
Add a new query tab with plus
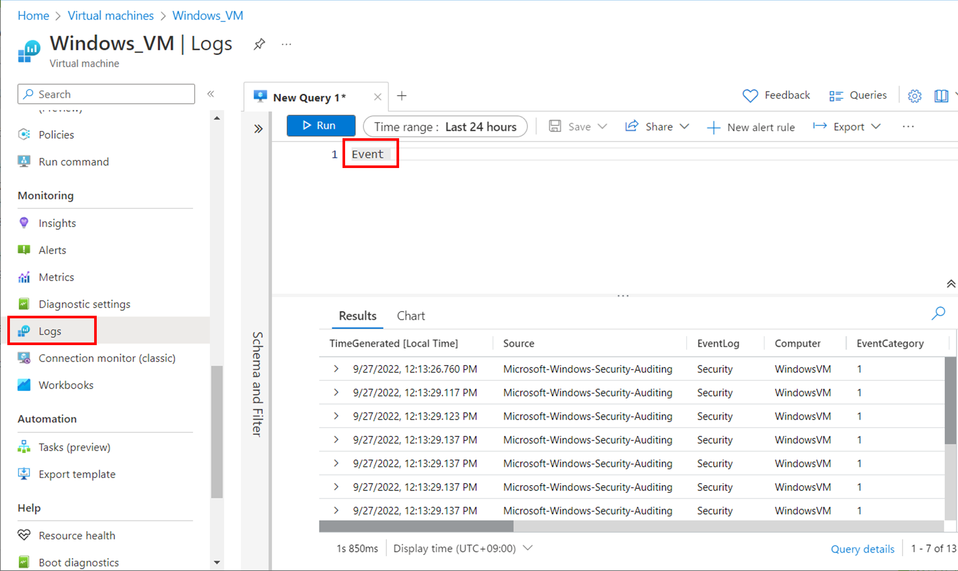click(402, 96)
